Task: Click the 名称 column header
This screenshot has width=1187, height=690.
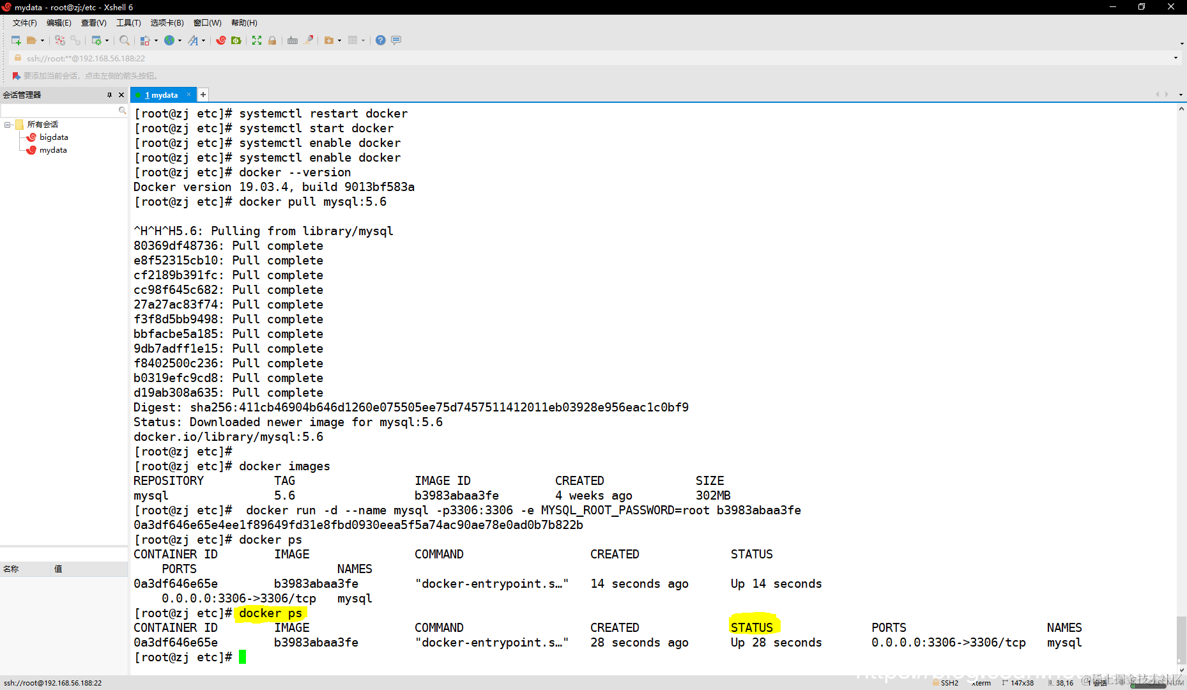Action: pos(26,569)
